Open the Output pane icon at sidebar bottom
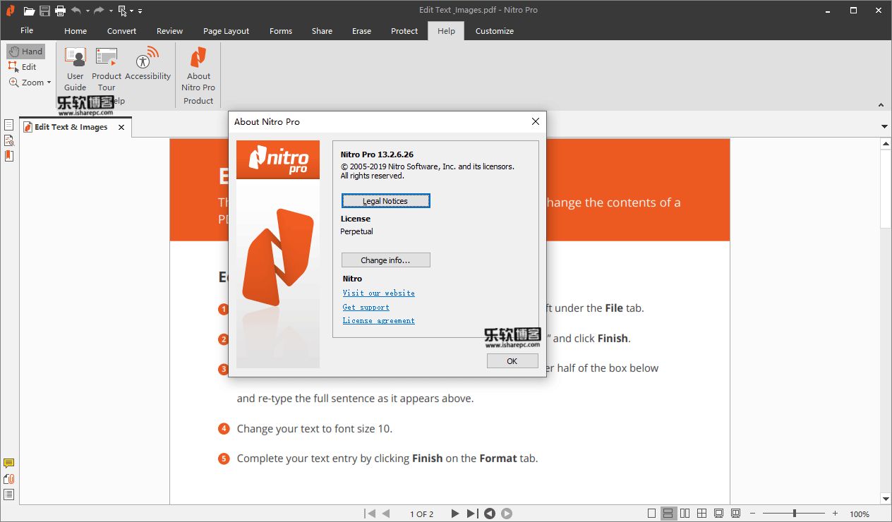892x522 pixels. (x=9, y=494)
